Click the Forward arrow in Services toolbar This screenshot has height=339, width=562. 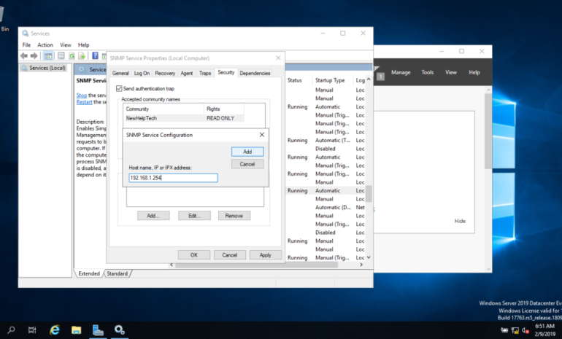pyautogui.click(x=34, y=56)
